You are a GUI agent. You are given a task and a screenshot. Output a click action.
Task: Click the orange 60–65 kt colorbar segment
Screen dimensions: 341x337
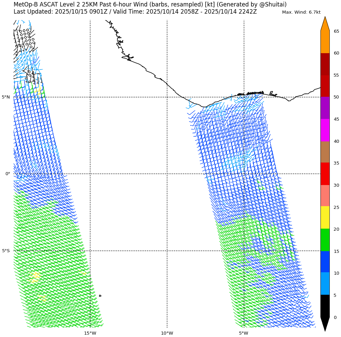pyautogui.click(x=325, y=42)
